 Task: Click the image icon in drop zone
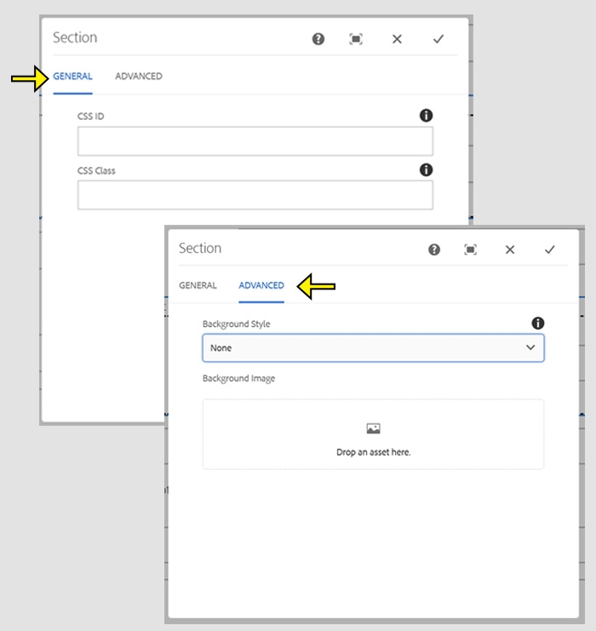pos(373,428)
